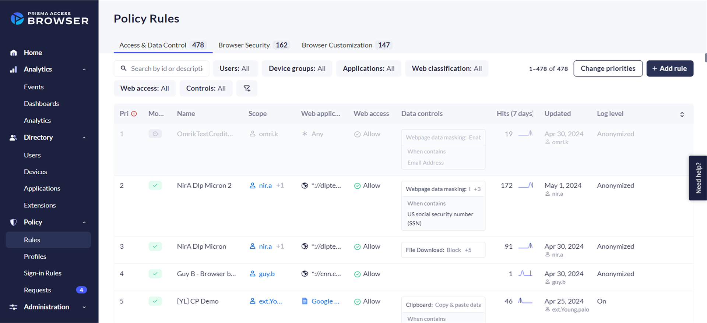Image resolution: width=707 pixels, height=323 pixels.
Task: Click the Prisma Access Browser logo
Action: (x=50, y=18)
